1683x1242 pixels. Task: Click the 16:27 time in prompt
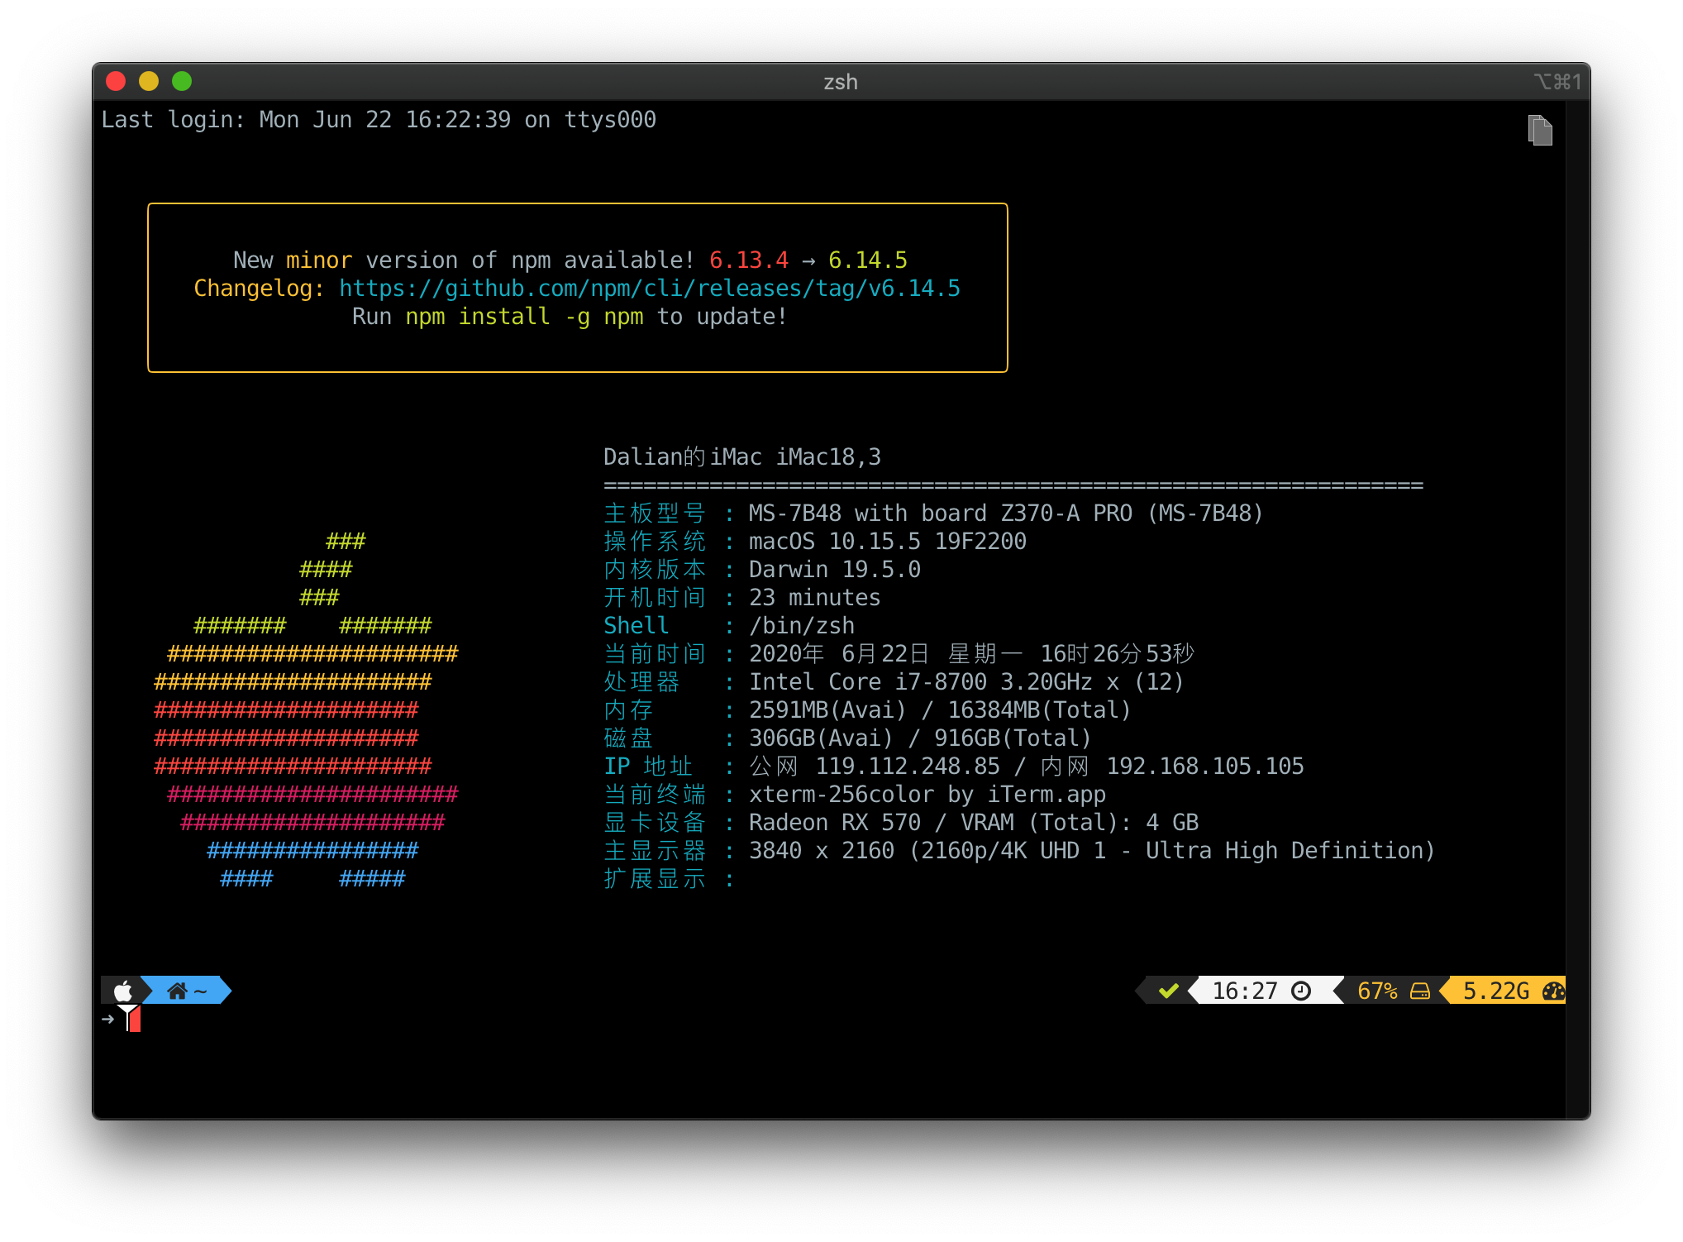pos(1245,991)
